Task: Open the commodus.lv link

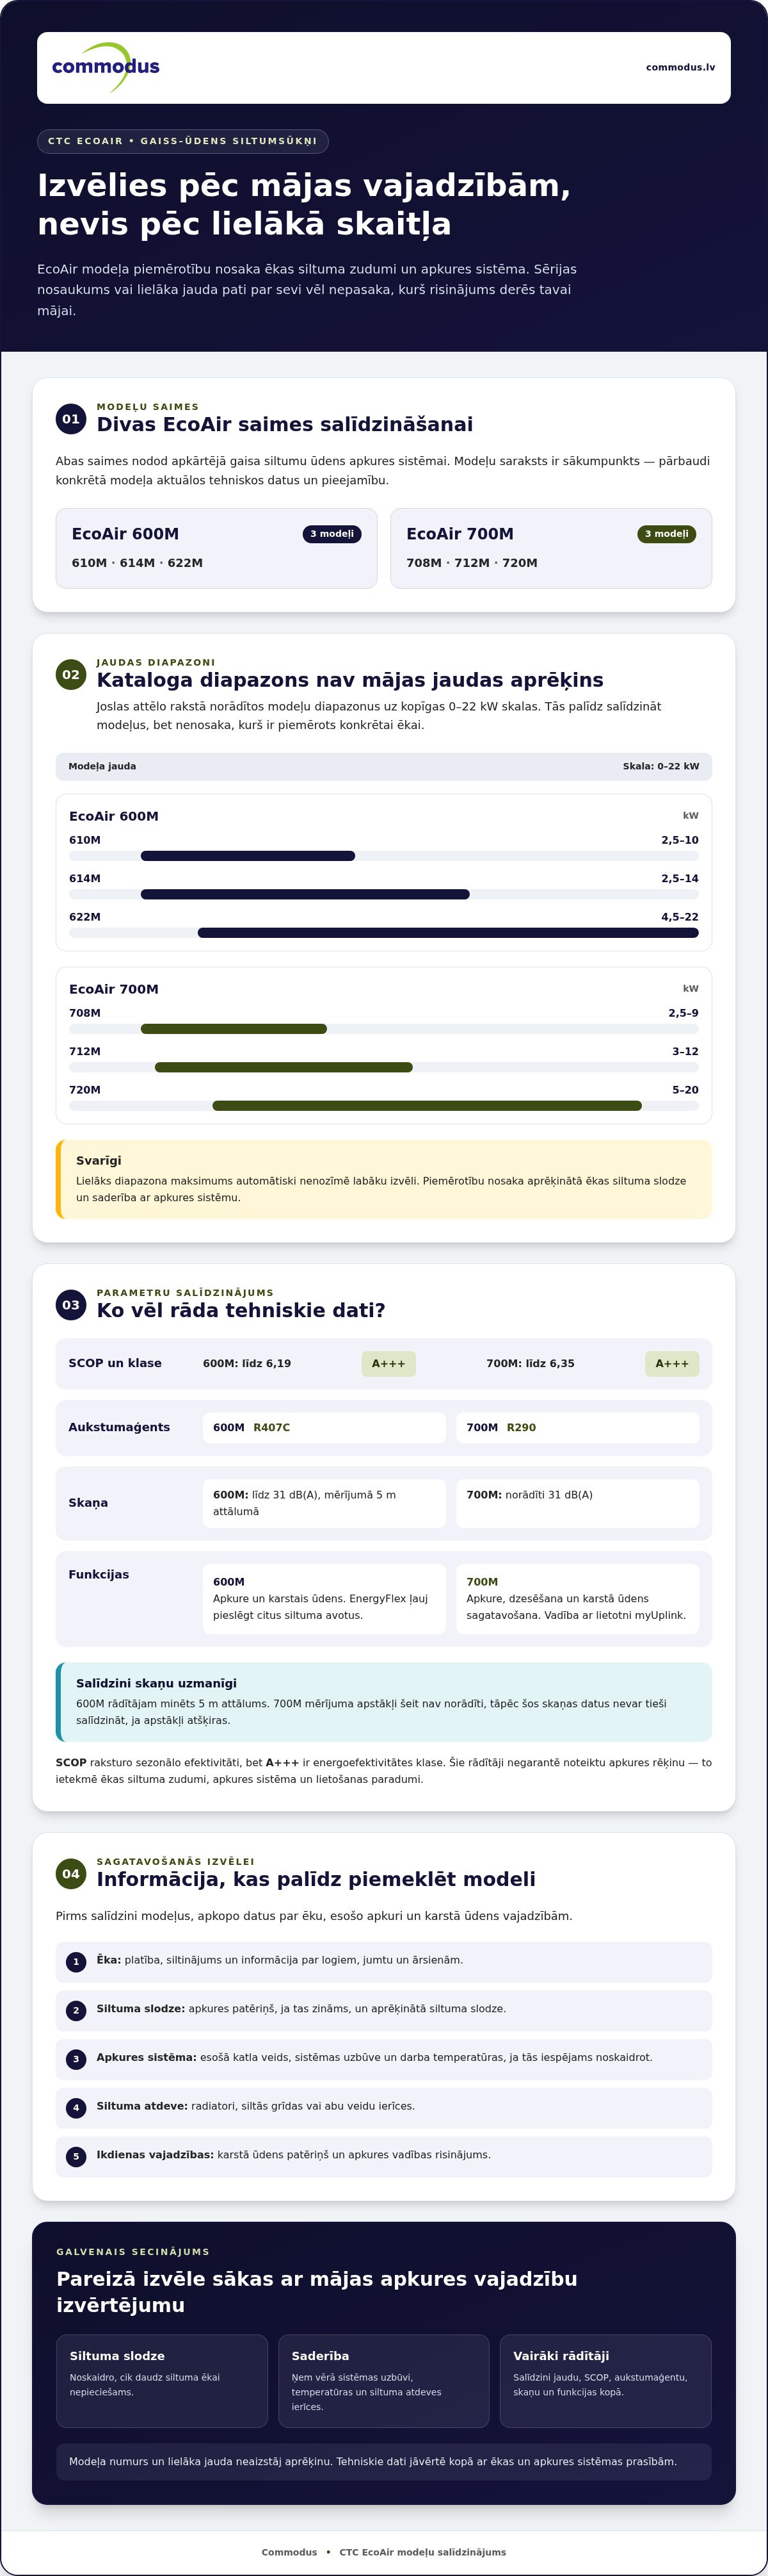Action: [680, 67]
